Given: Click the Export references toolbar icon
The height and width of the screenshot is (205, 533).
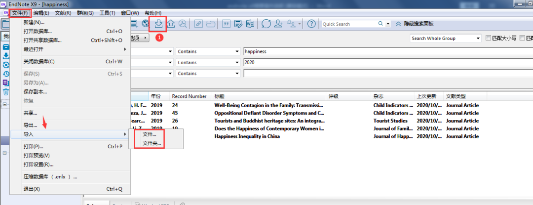Looking at the screenshot, I should [x=171, y=23].
